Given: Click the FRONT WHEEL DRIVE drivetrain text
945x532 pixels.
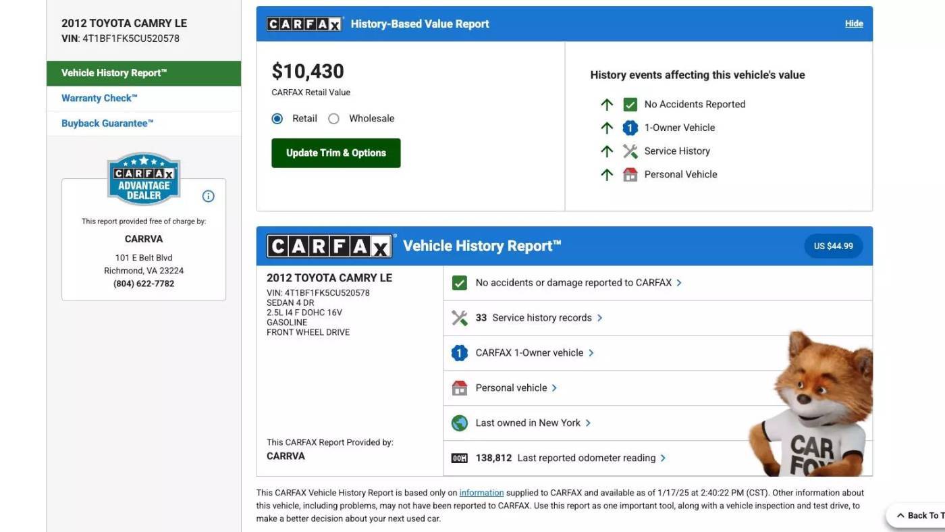Looking at the screenshot, I should pos(308,332).
